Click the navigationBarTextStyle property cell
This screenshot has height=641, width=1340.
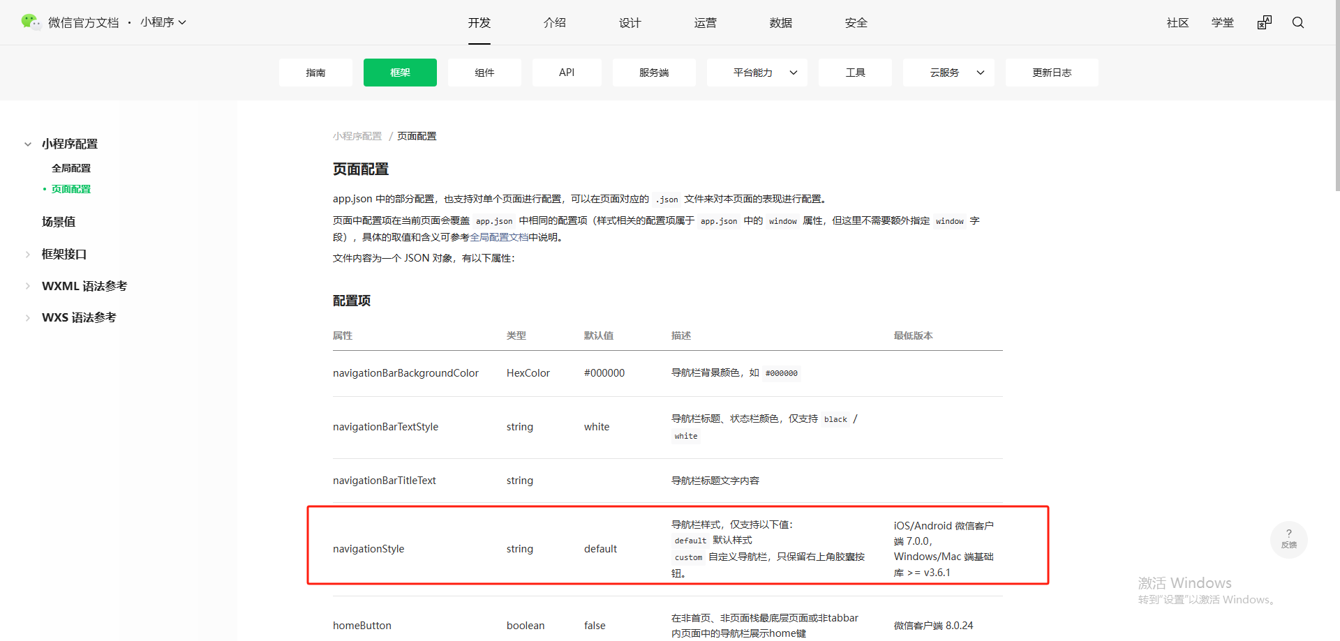(x=385, y=427)
